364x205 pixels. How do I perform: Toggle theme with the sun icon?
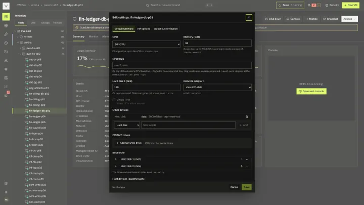click(6, 192)
